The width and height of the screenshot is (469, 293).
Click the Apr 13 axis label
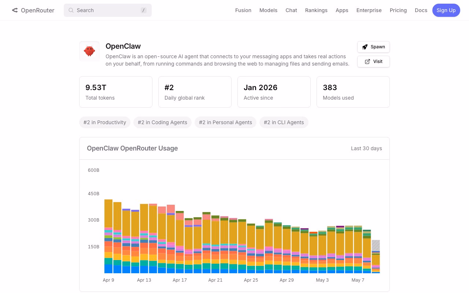coord(144,280)
